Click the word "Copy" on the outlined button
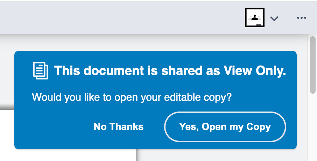This screenshot has height=161, width=317. pyautogui.click(x=259, y=127)
